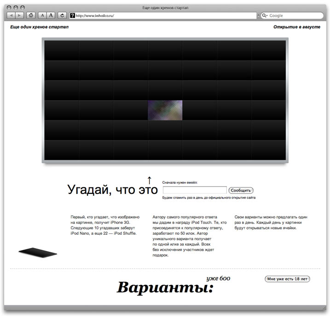Go to the Home page icon
This screenshot has width=330, height=317.
[31, 16]
